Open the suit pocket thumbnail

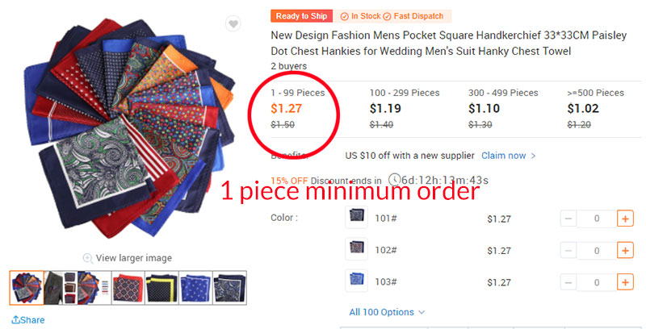click(x=61, y=287)
